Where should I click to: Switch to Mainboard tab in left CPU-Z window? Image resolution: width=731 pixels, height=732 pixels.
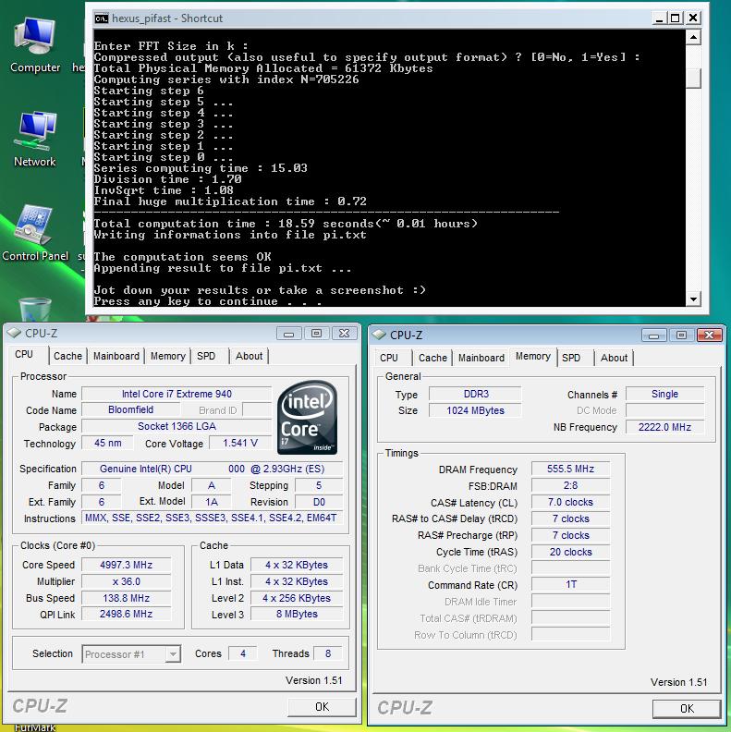pos(116,356)
